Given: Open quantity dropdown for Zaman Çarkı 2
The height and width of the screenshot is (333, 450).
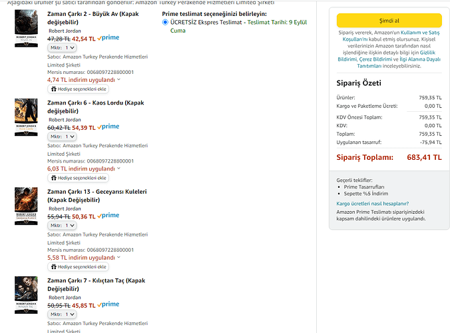Looking at the screenshot, I should pos(62,48).
